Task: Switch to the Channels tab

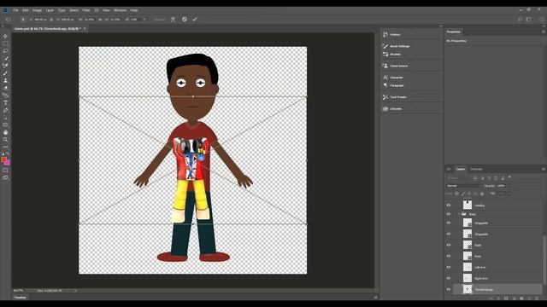Action: [x=476, y=169]
